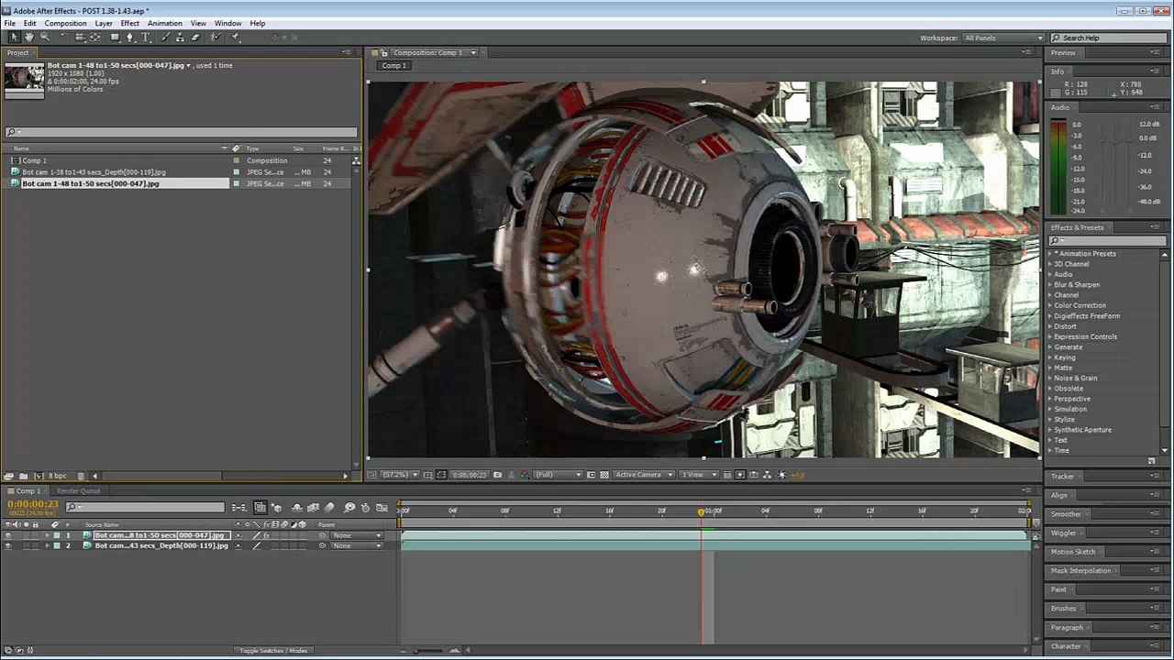This screenshot has width=1174, height=660.
Task: Select the Selection arrow tool
Action: coord(14,38)
